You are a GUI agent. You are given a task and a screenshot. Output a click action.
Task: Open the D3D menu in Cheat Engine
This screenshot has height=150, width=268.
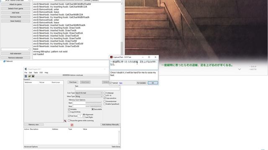click(41, 72)
